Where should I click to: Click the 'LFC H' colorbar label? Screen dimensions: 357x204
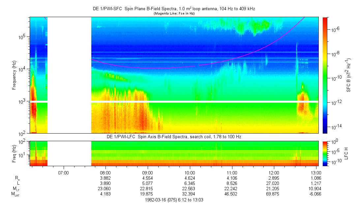coord(346,153)
